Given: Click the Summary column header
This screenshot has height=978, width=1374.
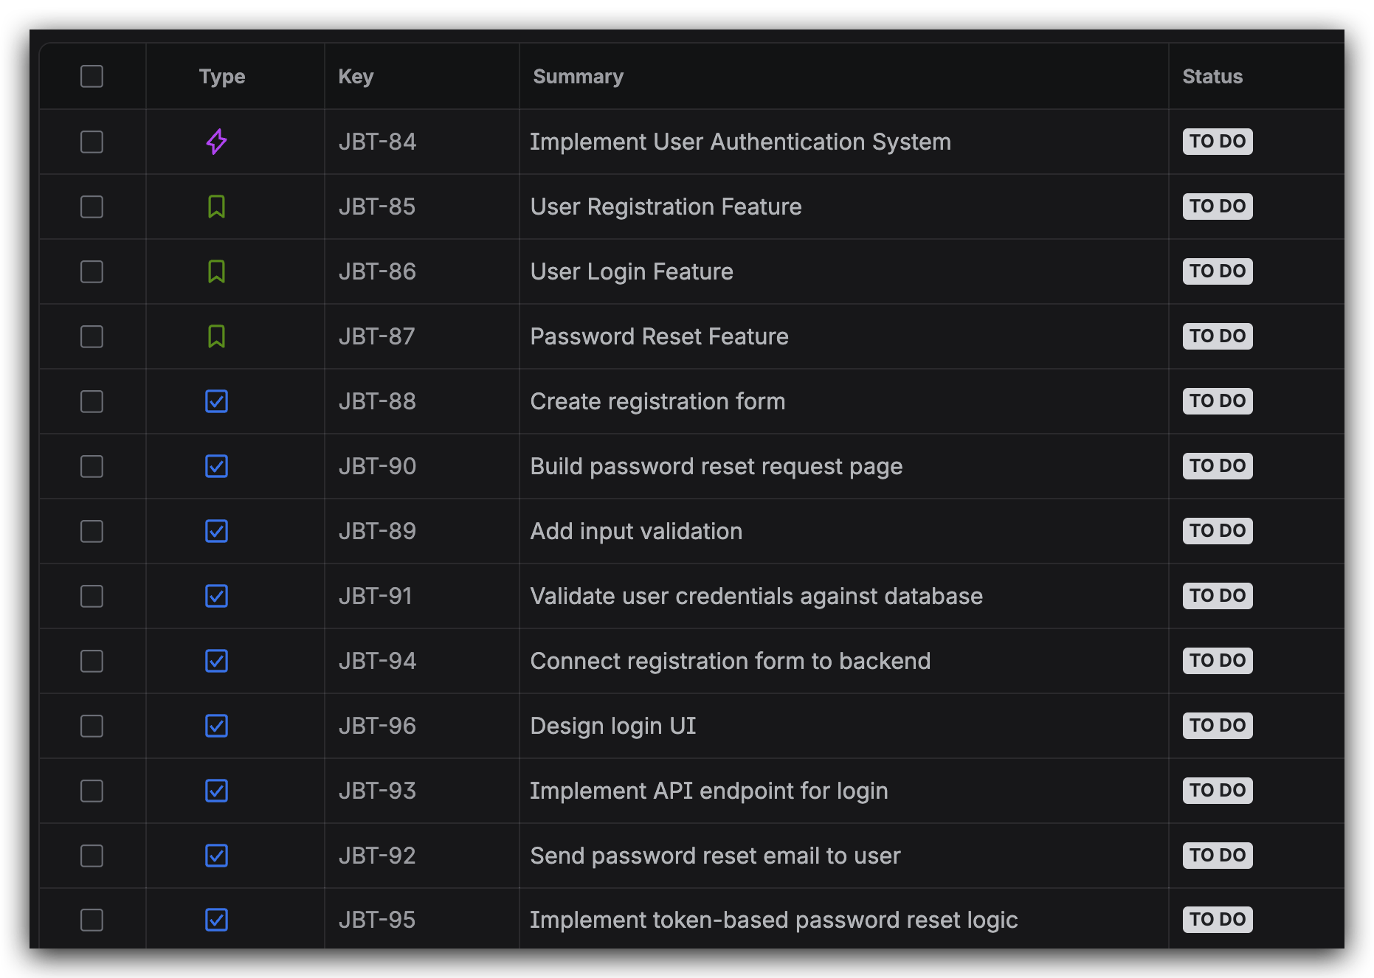Looking at the screenshot, I should [x=578, y=75].
